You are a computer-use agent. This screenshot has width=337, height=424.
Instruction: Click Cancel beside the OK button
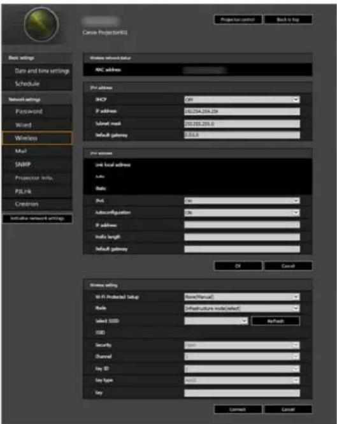pyautogui.click(x=288, y=266)
